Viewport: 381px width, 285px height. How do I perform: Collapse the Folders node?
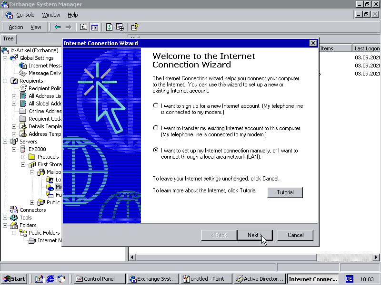coord(5,225)
